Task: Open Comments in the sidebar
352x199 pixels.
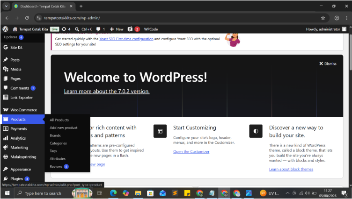Action: click(x=20, y=88)
